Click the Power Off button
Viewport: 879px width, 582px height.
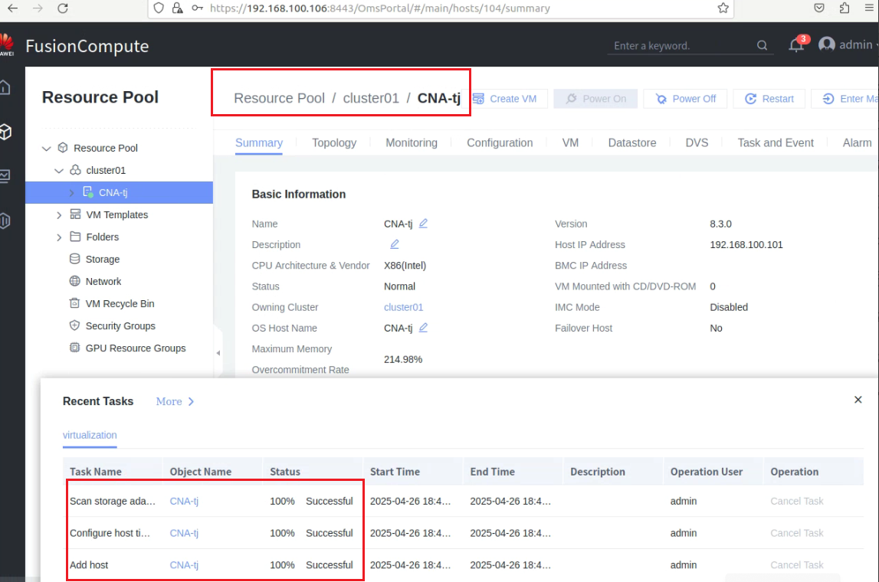pos(686,99)
